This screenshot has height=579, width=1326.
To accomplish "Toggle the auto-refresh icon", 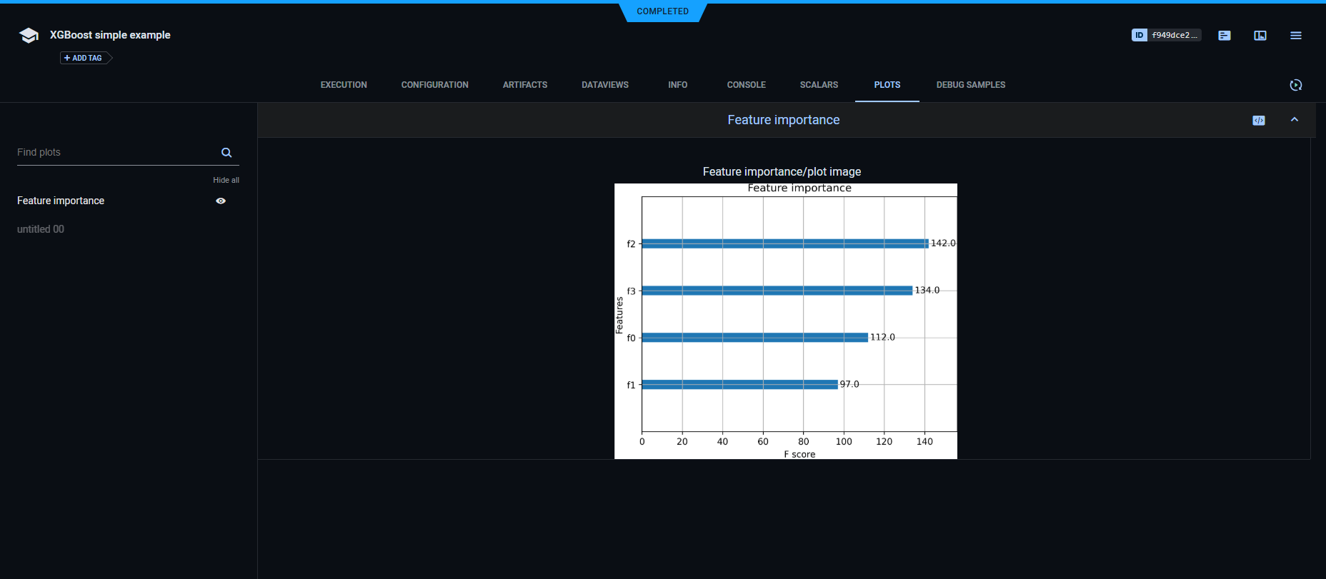I will click(1296, 85).
